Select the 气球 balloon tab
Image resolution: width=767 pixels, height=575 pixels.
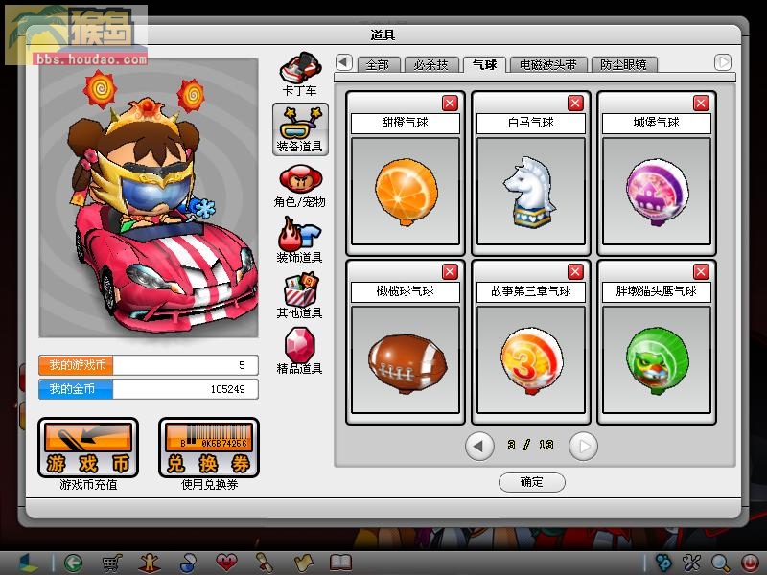pyautogui.click(x=484, y=64)
